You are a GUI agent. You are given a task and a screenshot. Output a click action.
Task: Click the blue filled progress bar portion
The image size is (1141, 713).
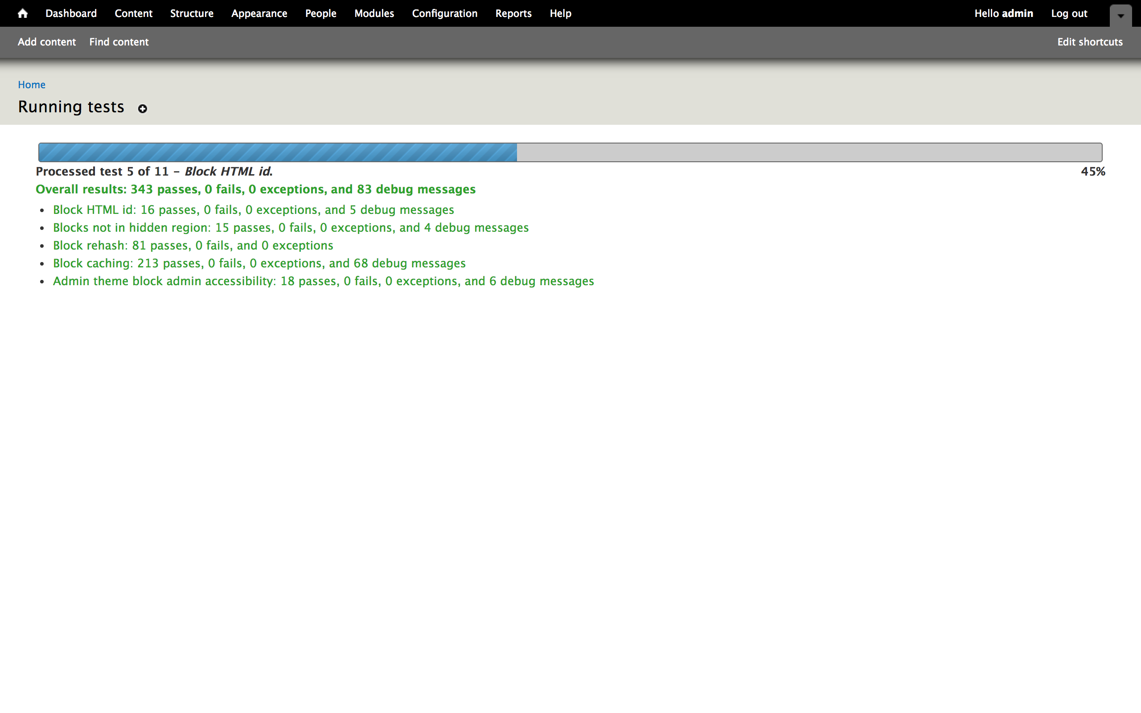coord(277,152)
